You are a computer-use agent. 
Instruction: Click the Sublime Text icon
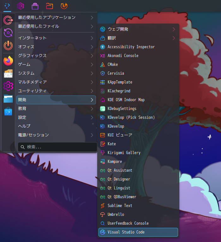tap(103, 206)
